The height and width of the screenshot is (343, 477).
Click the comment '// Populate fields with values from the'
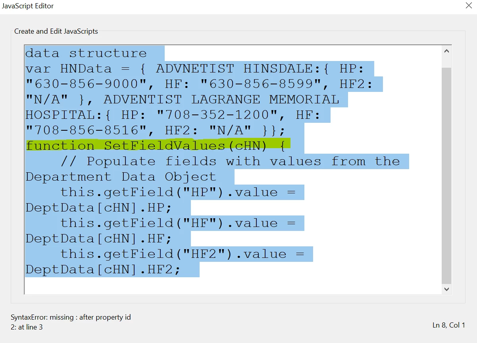coord(230,161)
